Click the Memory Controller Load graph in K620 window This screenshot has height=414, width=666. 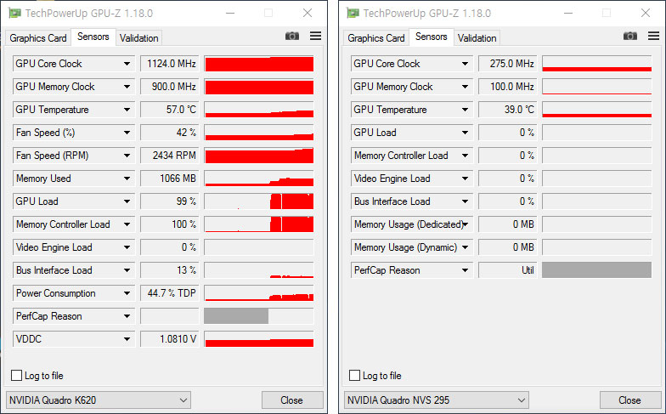(x=259, y=224)
